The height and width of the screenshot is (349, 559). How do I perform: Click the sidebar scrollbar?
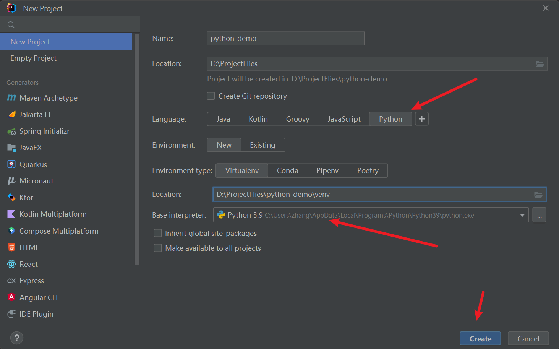137,149
